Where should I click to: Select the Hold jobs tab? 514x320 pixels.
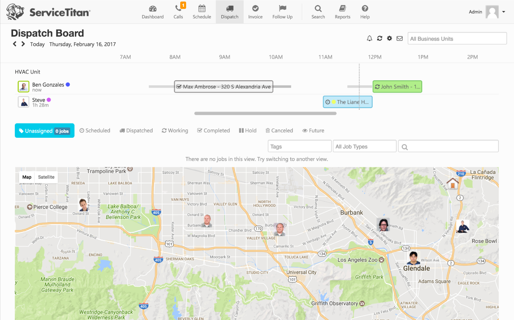tap(248, 131)
